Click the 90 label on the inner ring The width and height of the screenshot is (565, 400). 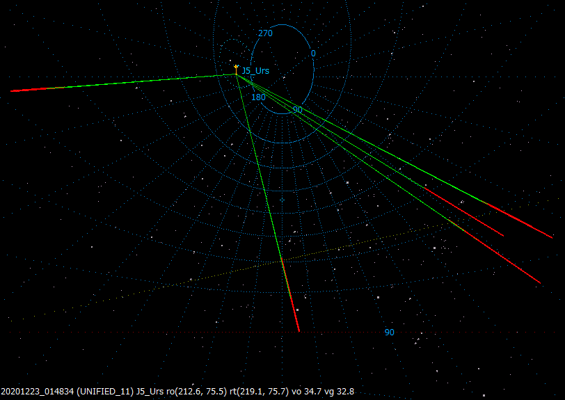click(x=298, y=109)
